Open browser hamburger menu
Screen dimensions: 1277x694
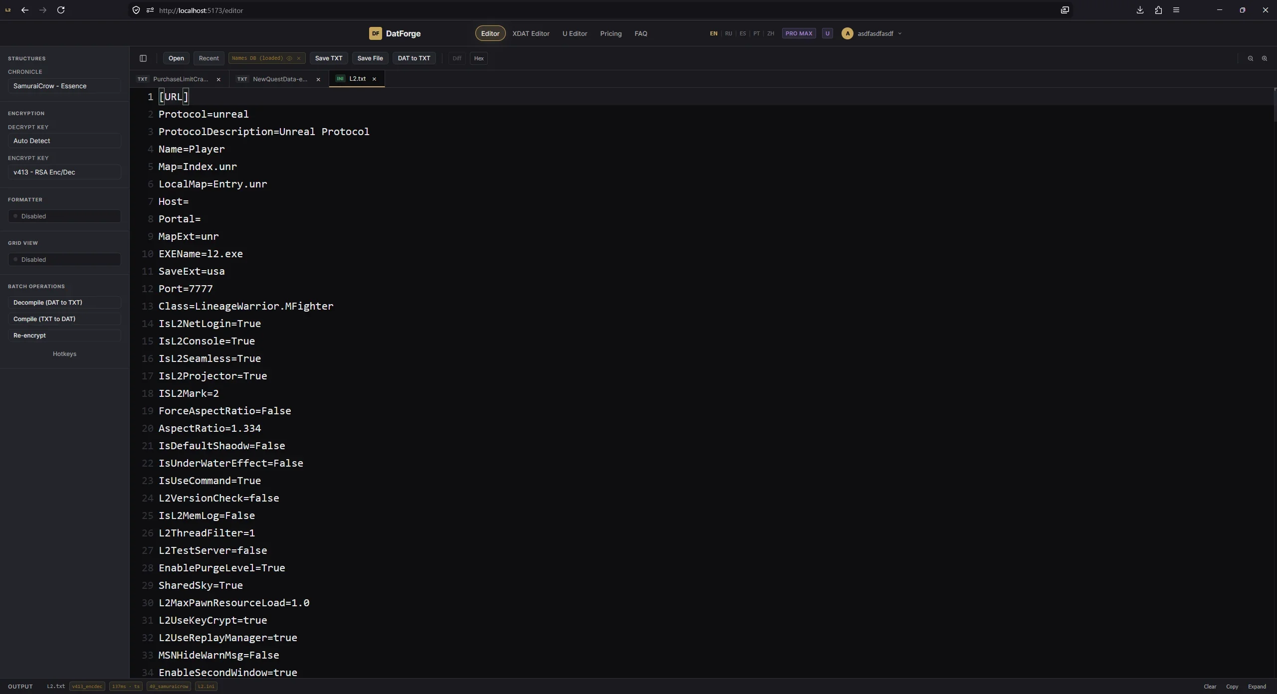[x=1176, y=10]
